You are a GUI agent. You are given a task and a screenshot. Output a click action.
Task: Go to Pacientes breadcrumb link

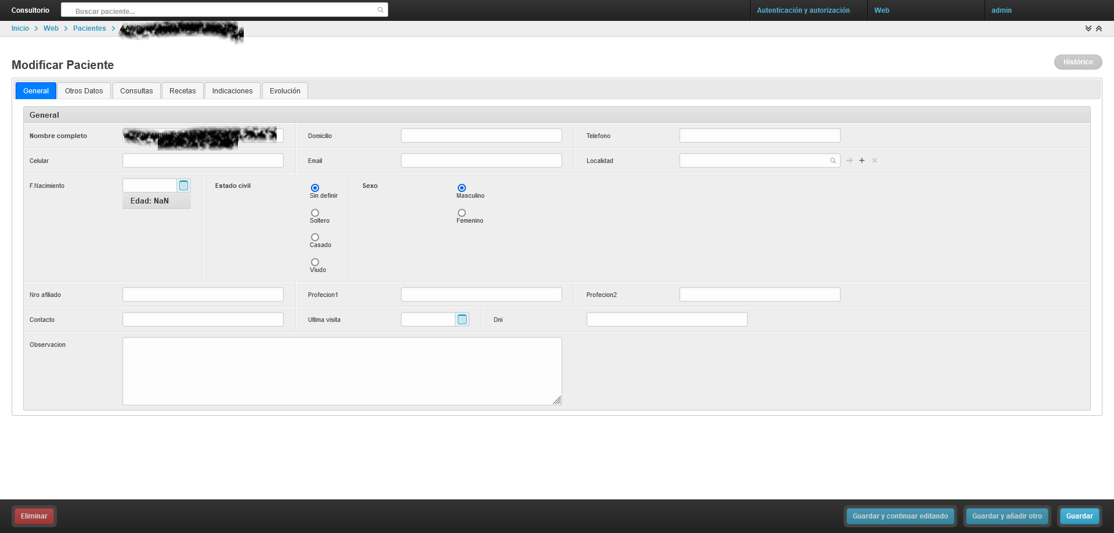tap(89, 28)
